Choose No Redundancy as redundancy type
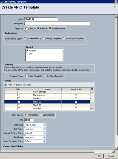Screen dimensions: 118x159 (25, 39)
